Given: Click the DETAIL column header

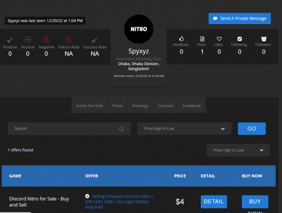Looking at the screenshot, I should click(208, 176).
